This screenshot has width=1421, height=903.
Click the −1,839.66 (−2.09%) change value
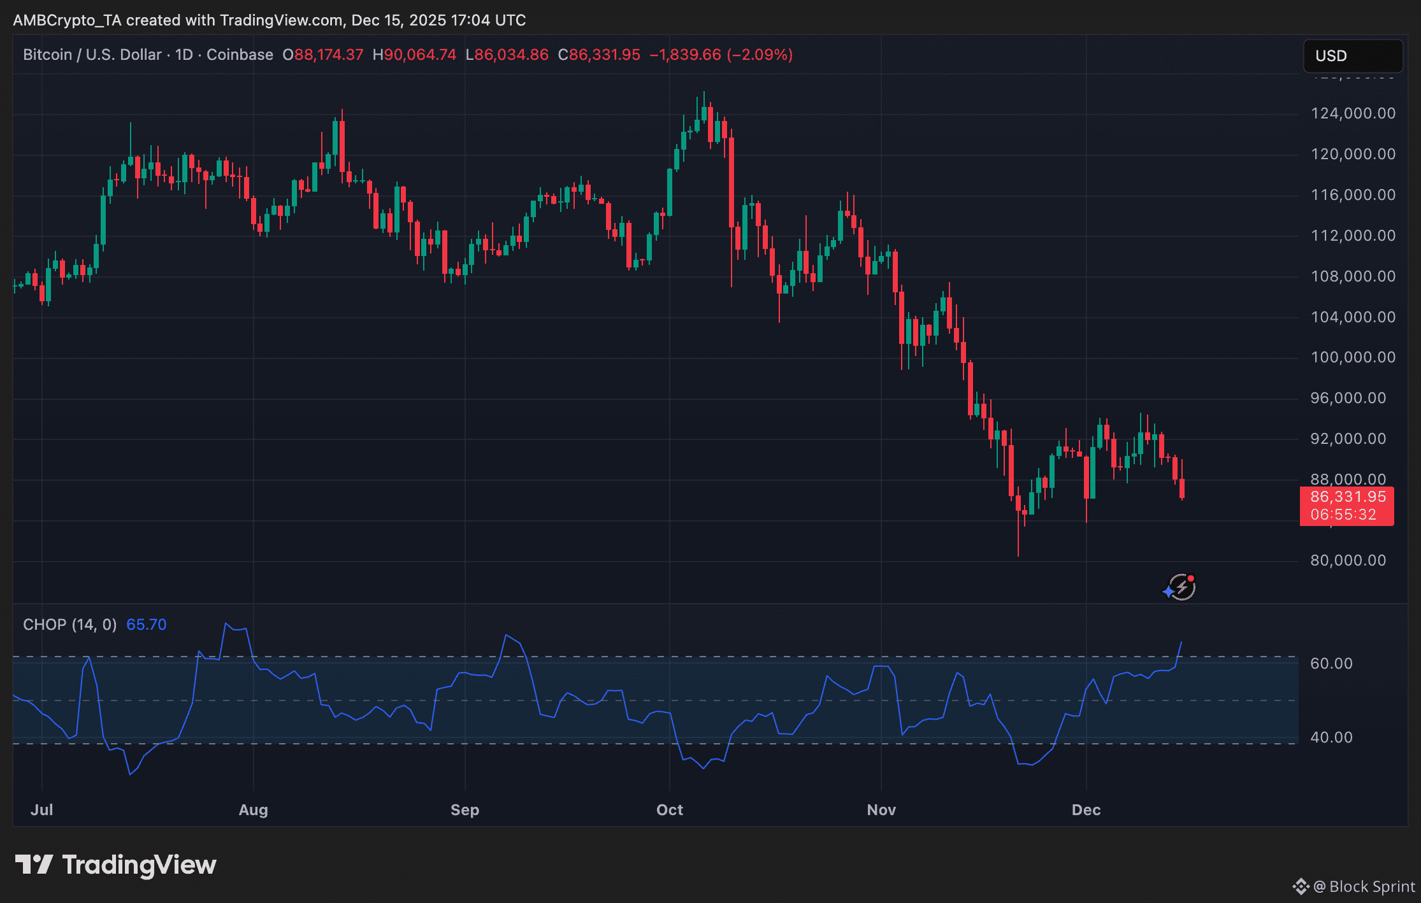pyautogui.click(x=721, y=55)
